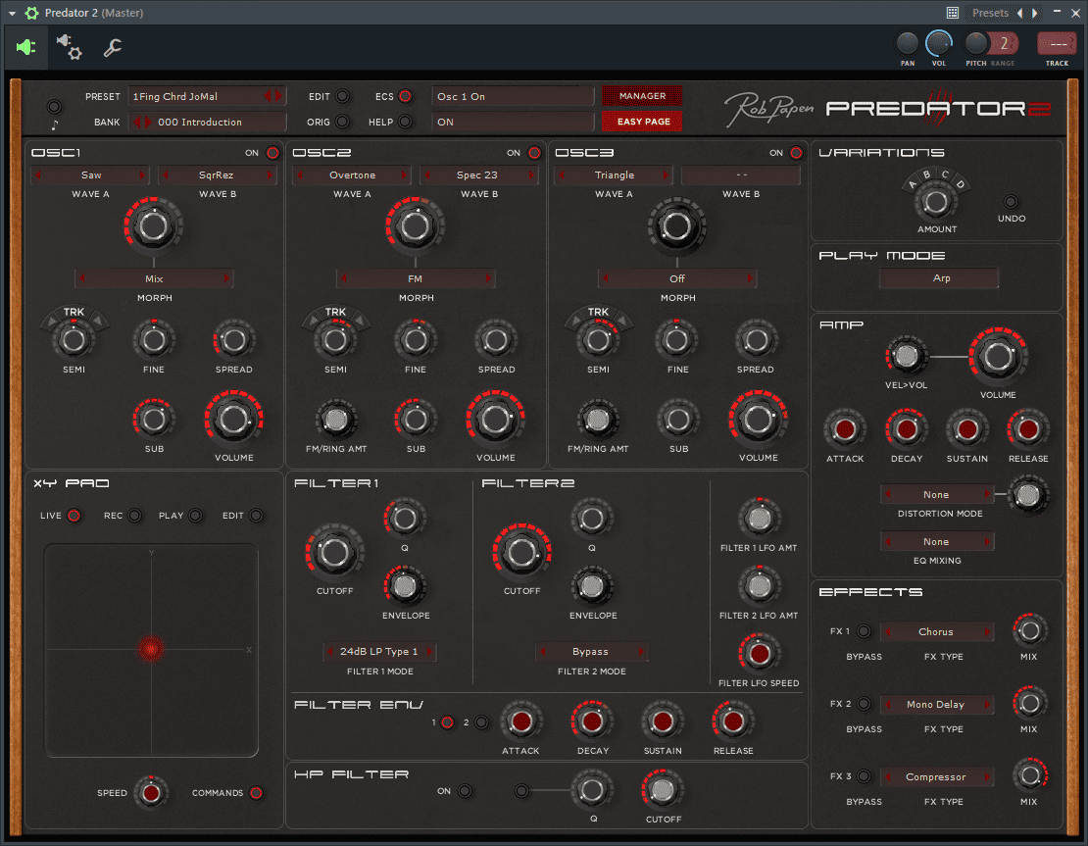
Task: Open FX 3 type Compressor menu
Action: click(937, 777)
